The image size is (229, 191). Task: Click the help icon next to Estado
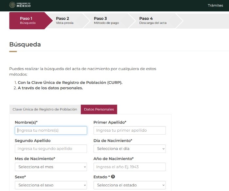(113, 177)
